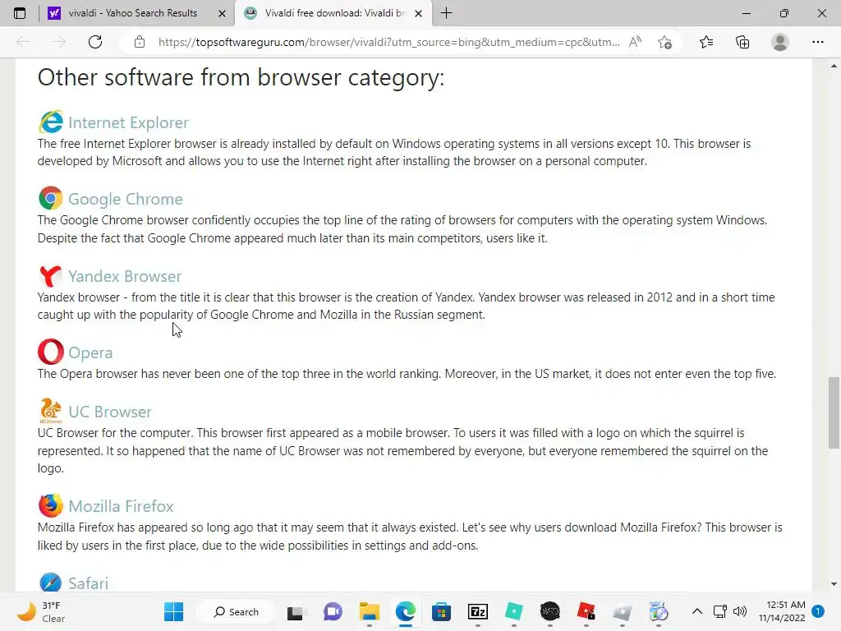Go forward to the next page
The height and width of the screenshot is (631, 841).
click(59, 42)
